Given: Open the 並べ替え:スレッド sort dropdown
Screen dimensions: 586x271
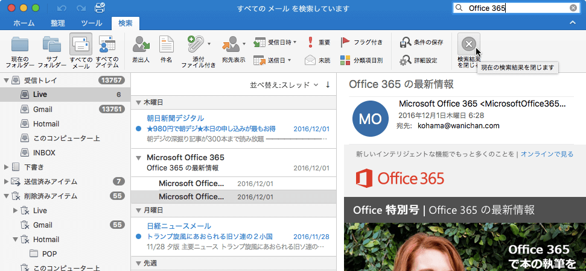Looking at the screenshot, I should coord(284,85).
